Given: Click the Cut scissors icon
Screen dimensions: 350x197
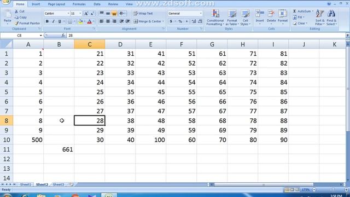Looking at the screenshot, I should (x=16, y=11).
